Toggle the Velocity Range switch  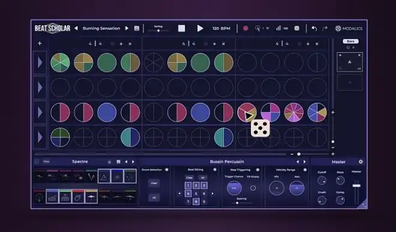[x=305, y=170]
